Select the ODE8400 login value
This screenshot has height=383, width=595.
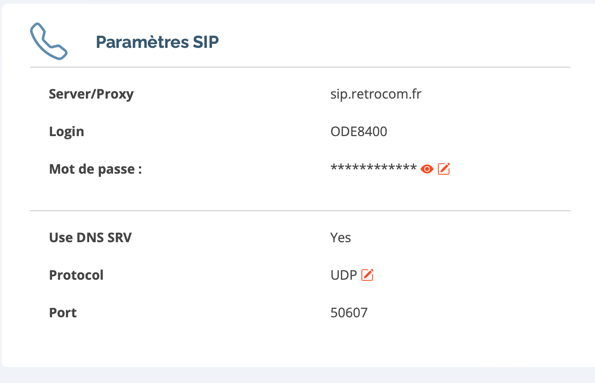coord(359,131)
